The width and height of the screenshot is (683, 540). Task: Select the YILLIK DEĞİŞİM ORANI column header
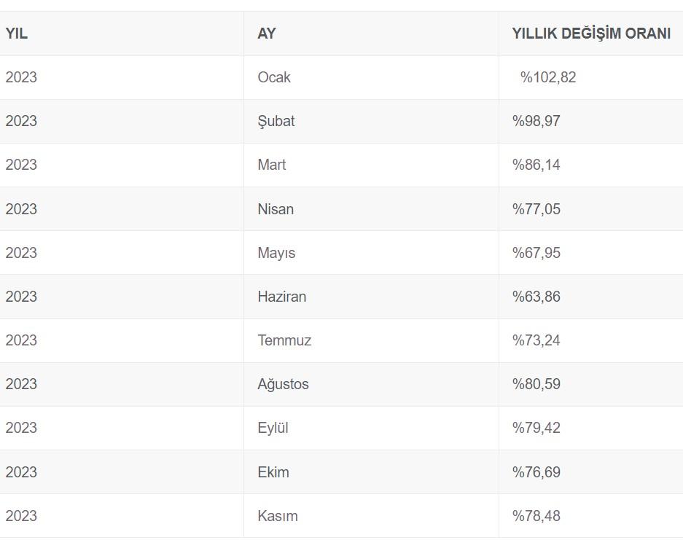[591, 34]
